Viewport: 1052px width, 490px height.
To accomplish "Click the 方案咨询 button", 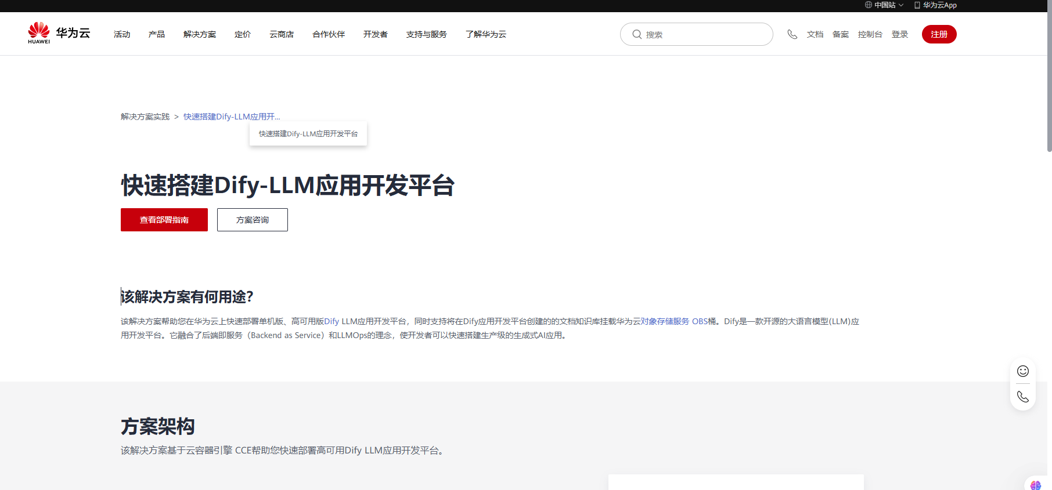I will point(253,220).
